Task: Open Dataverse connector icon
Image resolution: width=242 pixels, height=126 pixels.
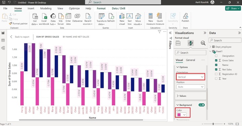Action: pyautogui.click(x=77, y=16)
